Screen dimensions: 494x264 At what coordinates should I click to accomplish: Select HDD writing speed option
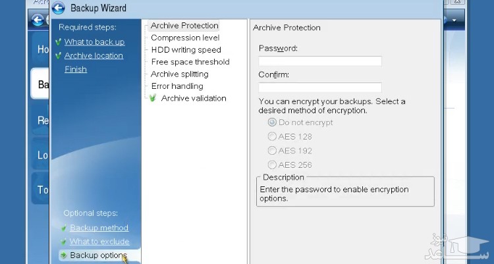[x=186, y=49]
